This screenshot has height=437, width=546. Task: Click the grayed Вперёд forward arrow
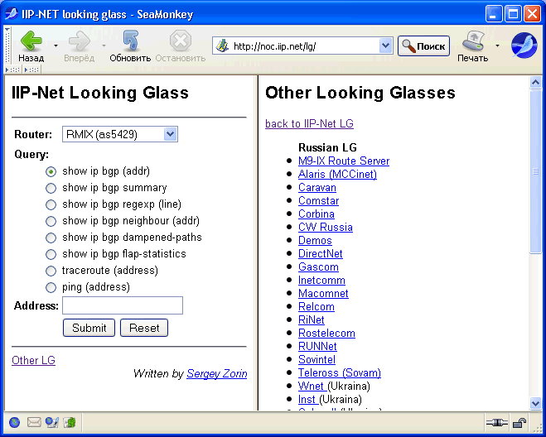point(79,46)
